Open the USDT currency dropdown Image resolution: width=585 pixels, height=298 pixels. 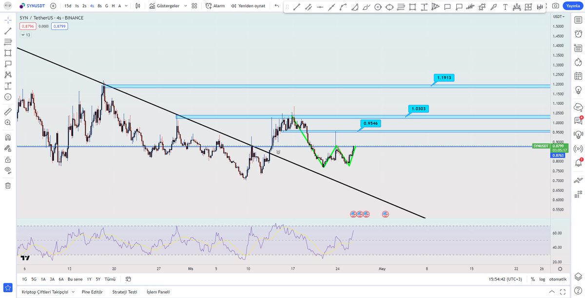pos(559,17)
